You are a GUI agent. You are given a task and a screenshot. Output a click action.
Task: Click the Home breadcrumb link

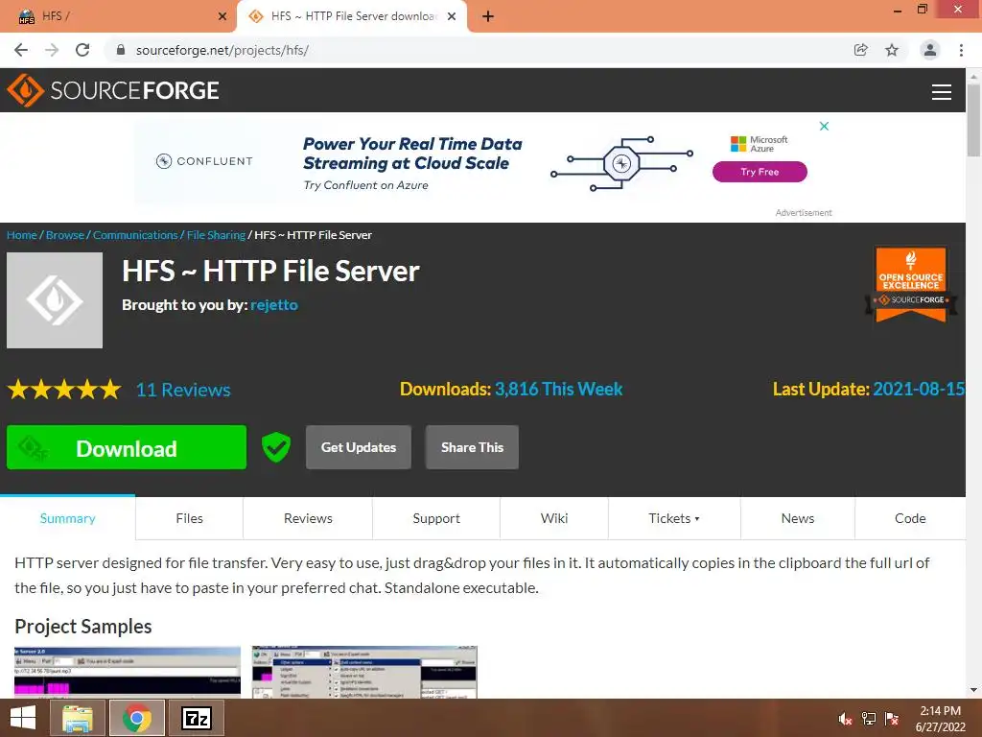22,235
